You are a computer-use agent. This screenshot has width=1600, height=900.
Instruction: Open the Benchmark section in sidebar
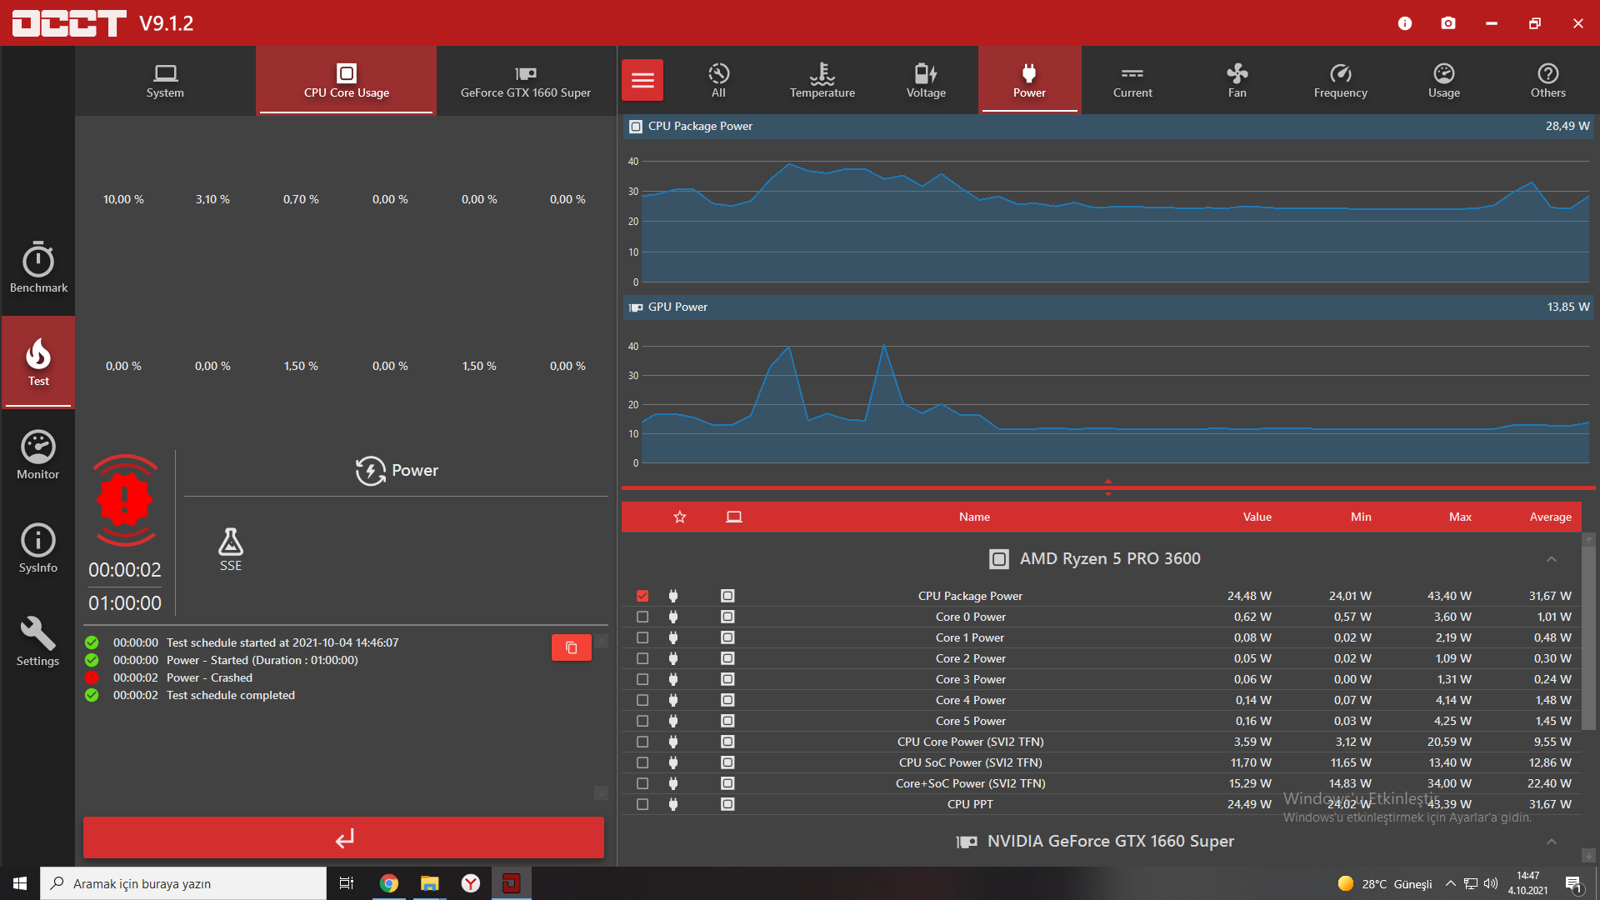point(38,268)
